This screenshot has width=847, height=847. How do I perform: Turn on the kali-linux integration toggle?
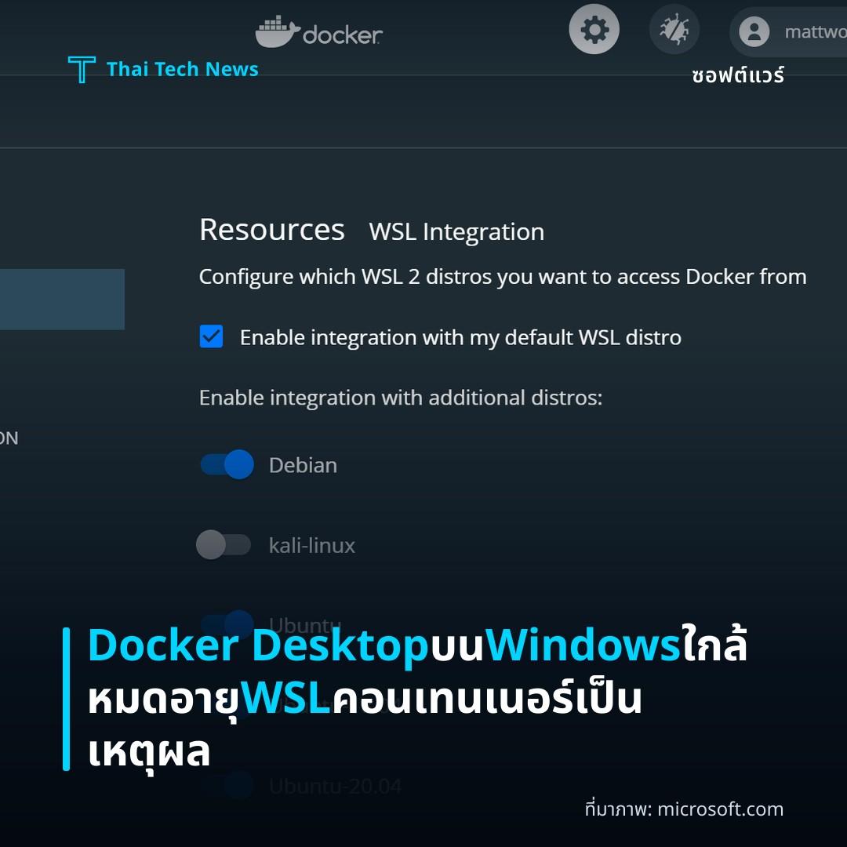(x=224, y=544)
